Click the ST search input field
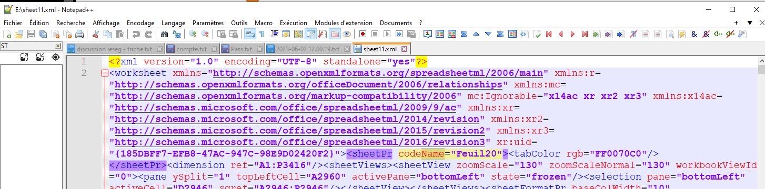Image resolution: width=765 pixels, height=189 pixels. tap(27, 46)
